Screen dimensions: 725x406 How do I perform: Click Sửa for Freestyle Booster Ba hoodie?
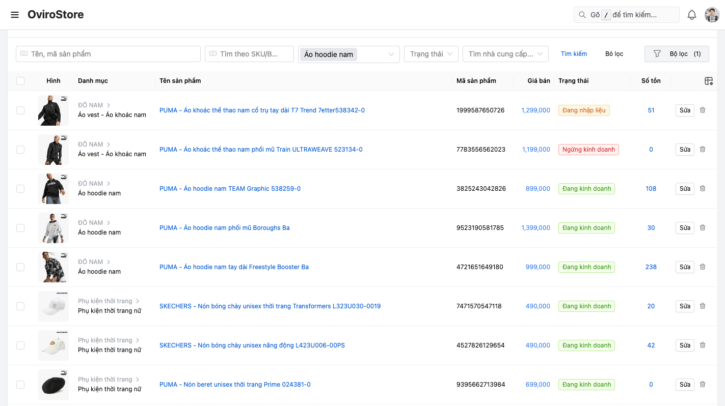[685, 267]
